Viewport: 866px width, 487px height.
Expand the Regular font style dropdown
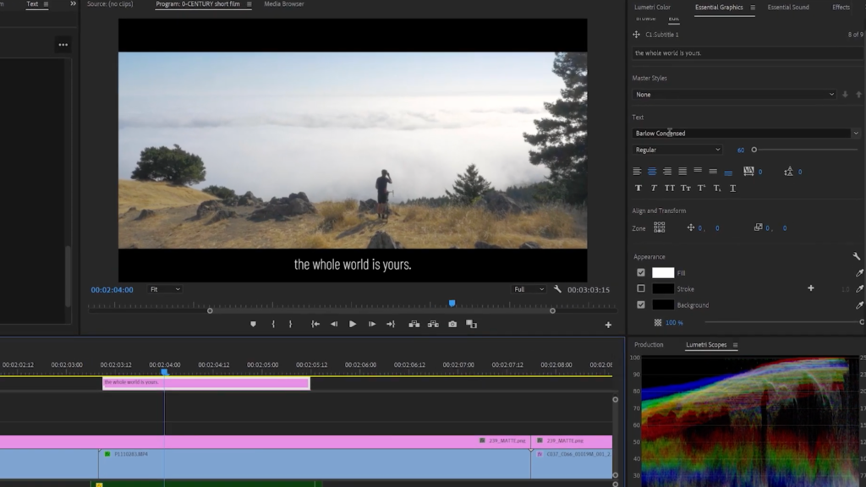pyautogui.click(x=677, y=150)
